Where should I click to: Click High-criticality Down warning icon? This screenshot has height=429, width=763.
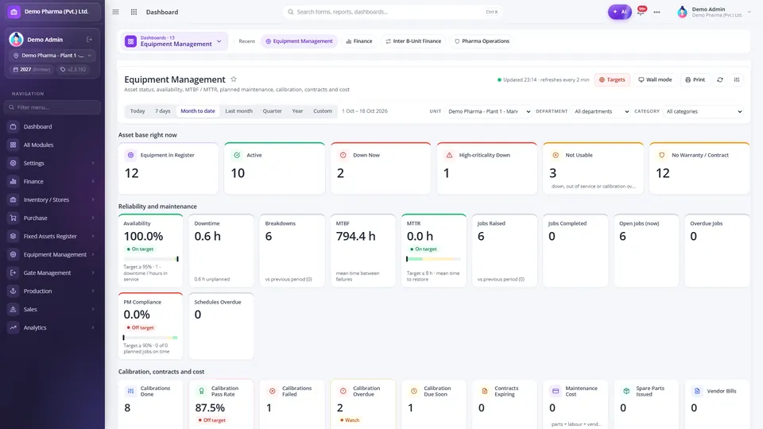449,155
